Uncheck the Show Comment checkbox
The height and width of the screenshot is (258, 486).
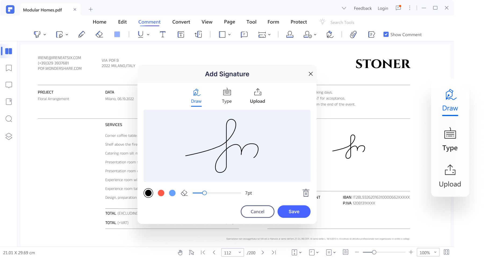click(x=386, y=34)
